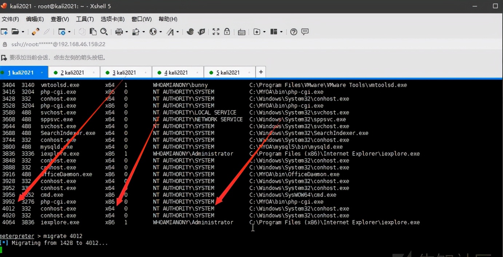Open the 查看(V) menu
Image resolution: width=503 pixels, height=257 pixels.
coord(60,19)
